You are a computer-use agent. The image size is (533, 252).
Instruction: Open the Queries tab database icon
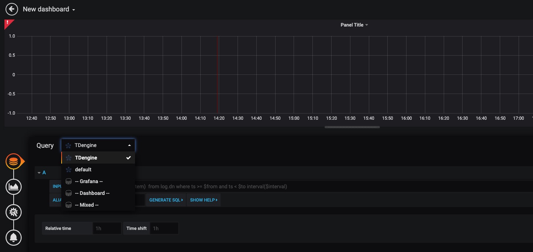[14, 162]
